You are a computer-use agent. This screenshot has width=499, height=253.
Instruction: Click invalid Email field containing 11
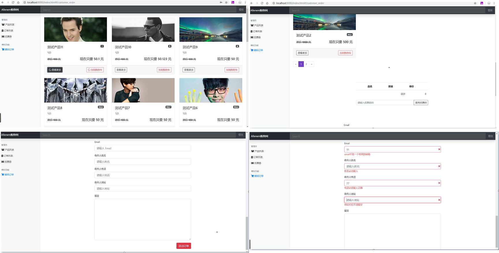[x=392, y=149]
